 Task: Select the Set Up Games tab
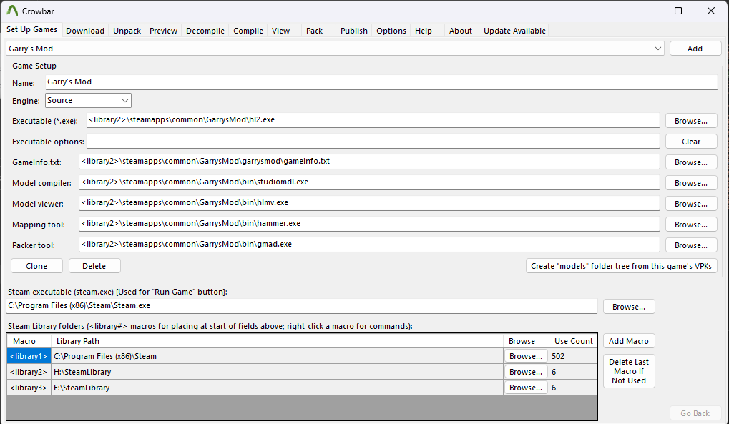click(31, 29)
